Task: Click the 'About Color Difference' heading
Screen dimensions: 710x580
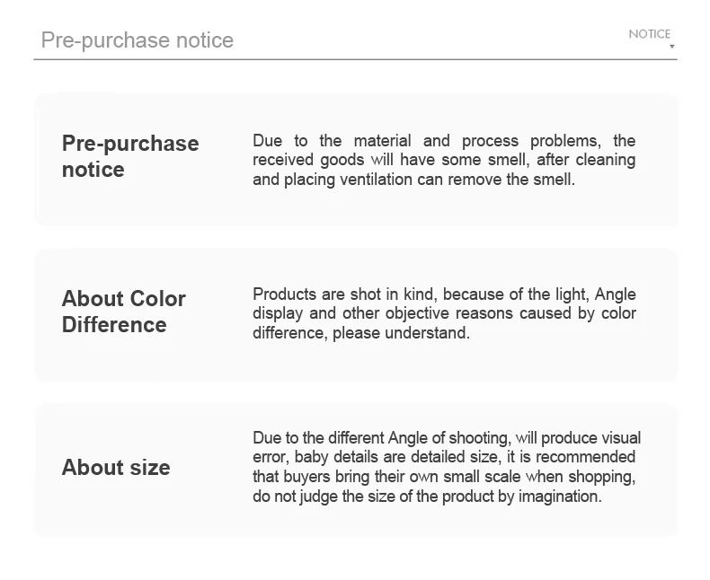Action: (x=124, y=312)
